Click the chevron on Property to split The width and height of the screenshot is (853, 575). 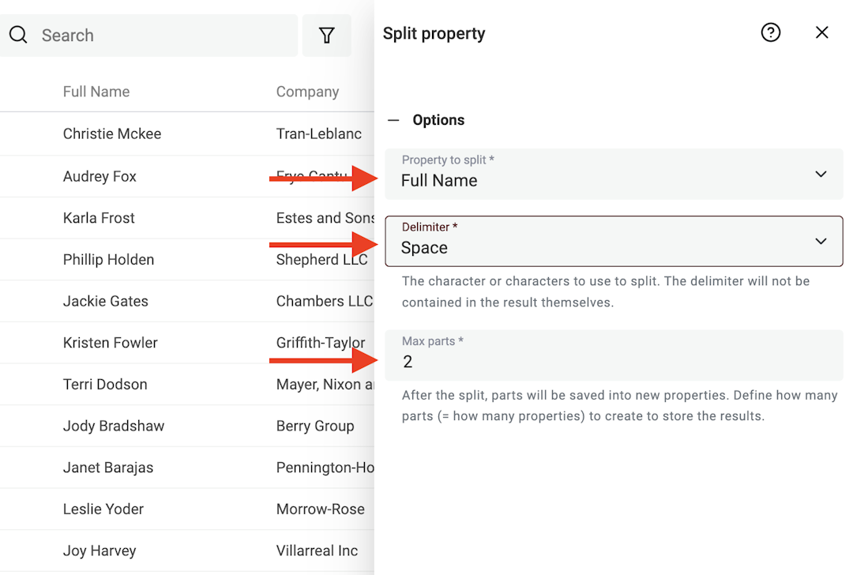pyautogui.click(x=821, y=174)
